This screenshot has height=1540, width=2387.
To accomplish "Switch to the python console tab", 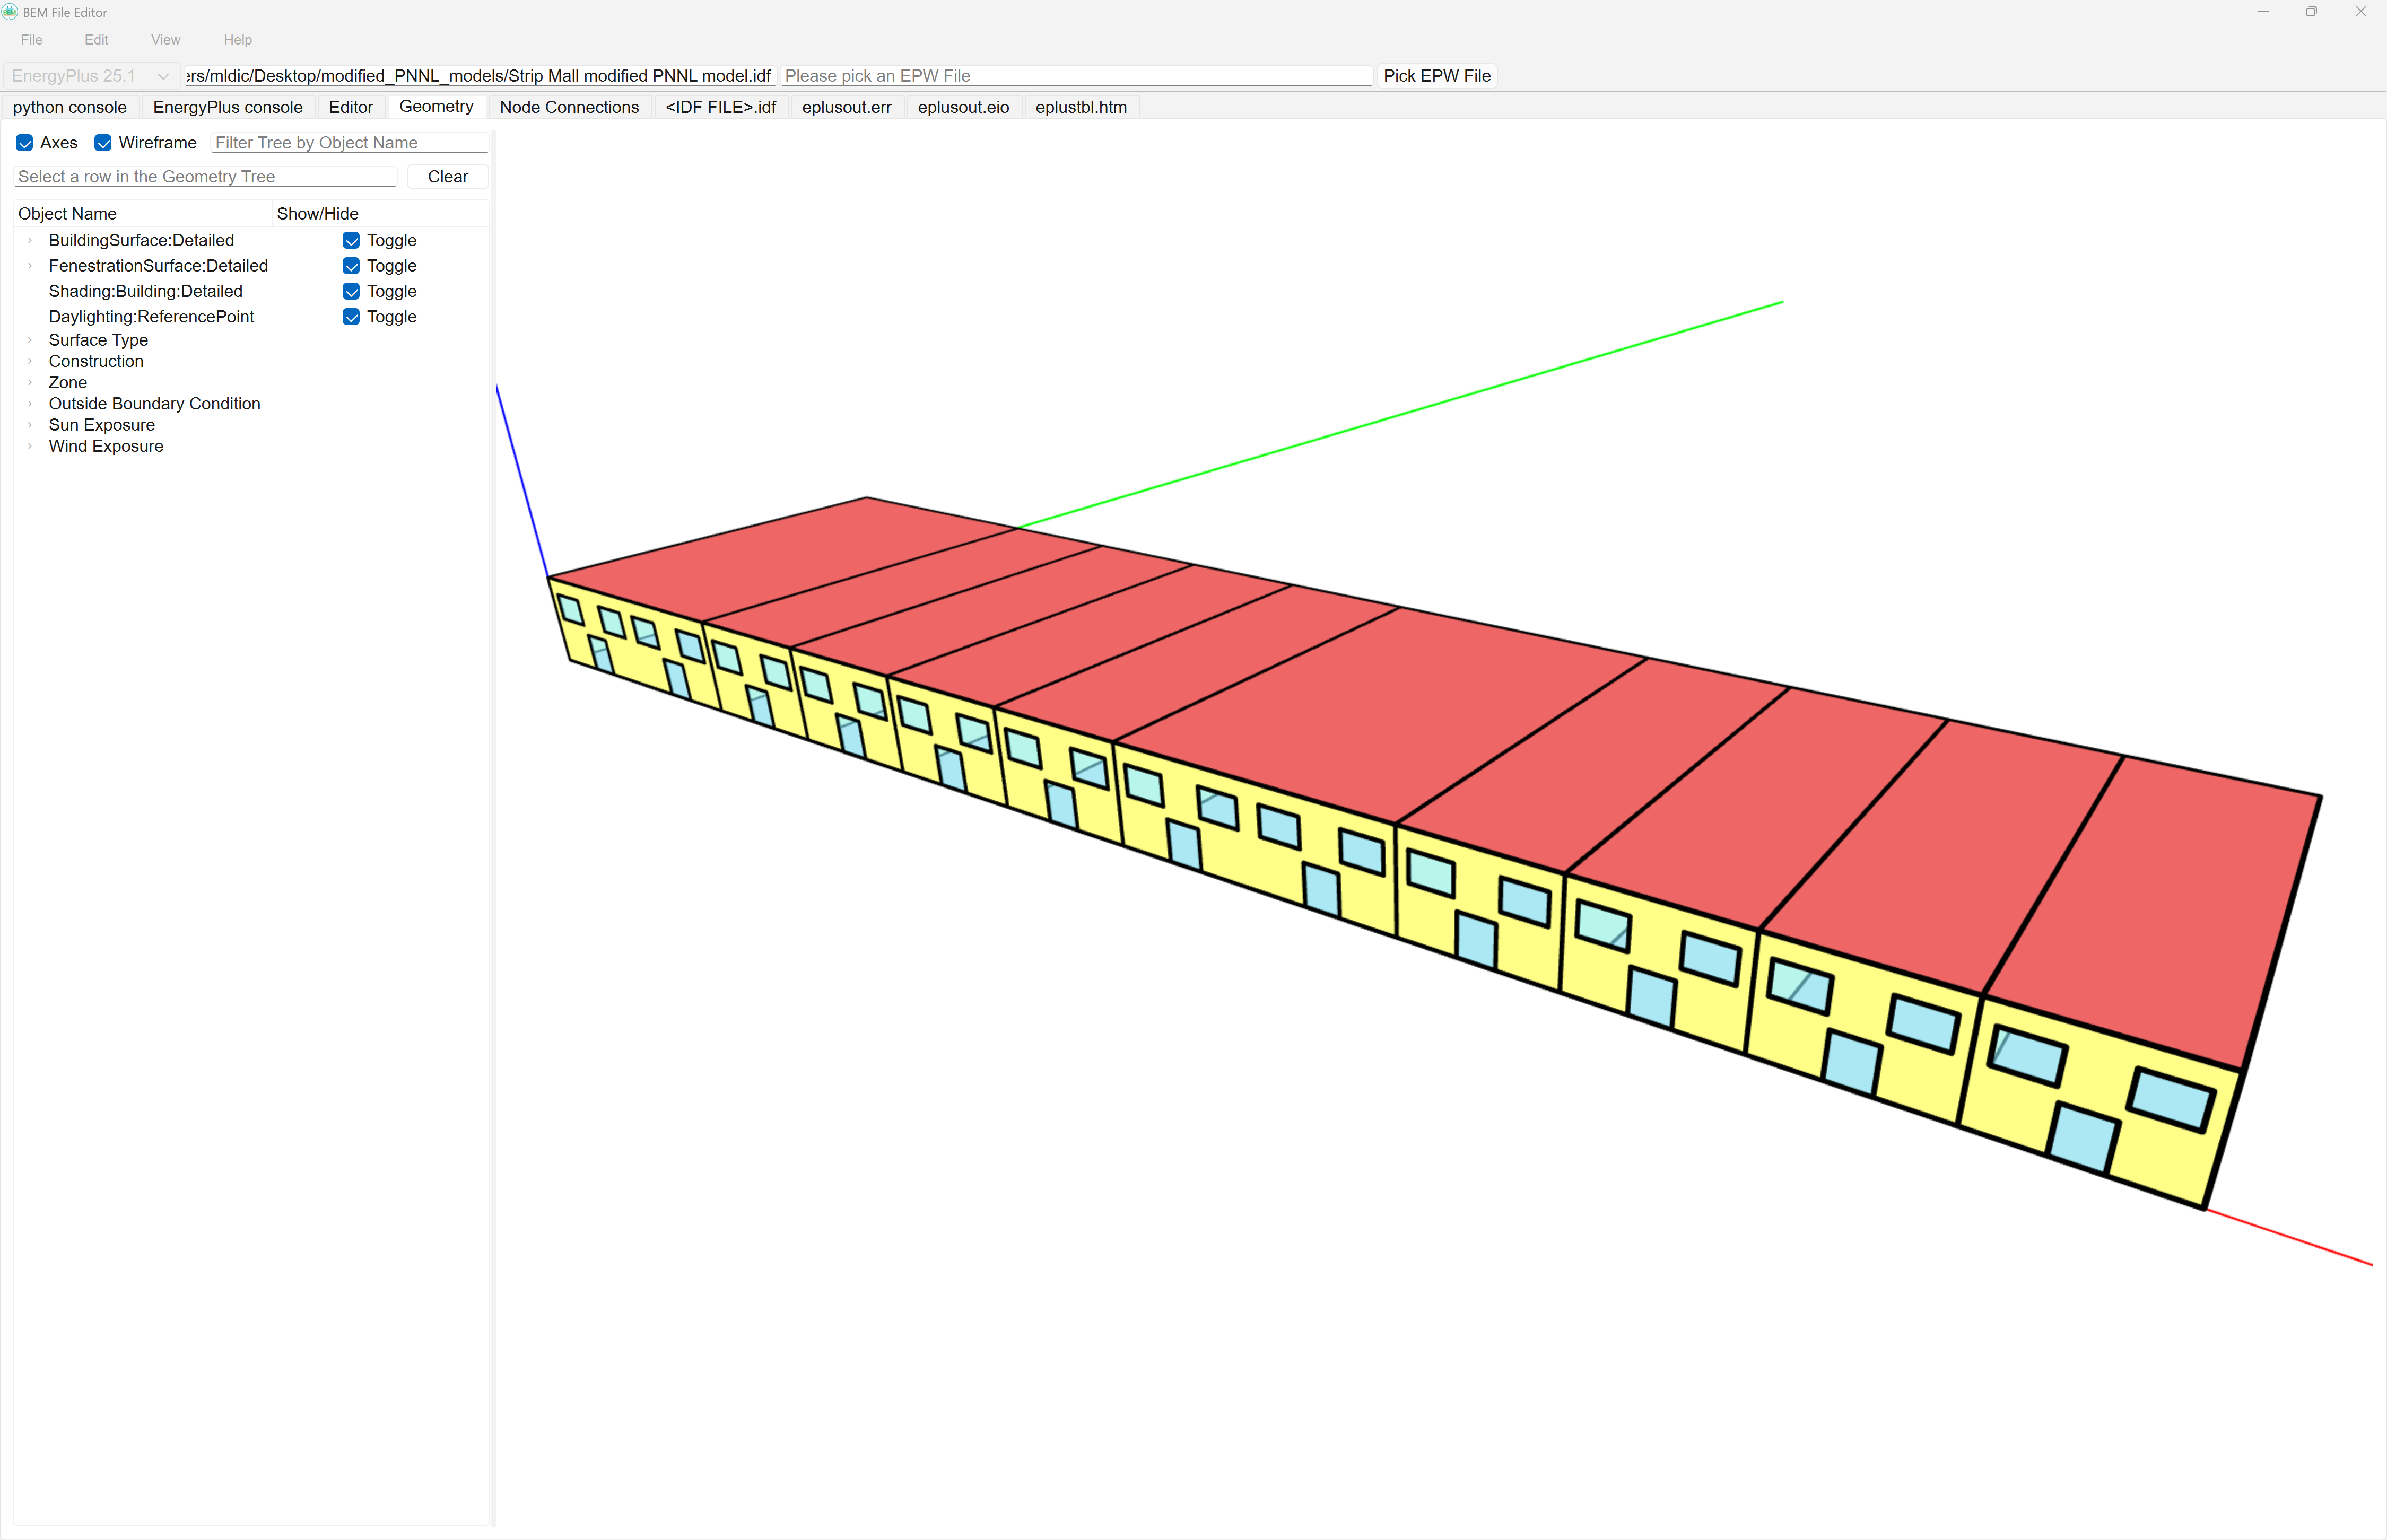I will click(70, 107).
